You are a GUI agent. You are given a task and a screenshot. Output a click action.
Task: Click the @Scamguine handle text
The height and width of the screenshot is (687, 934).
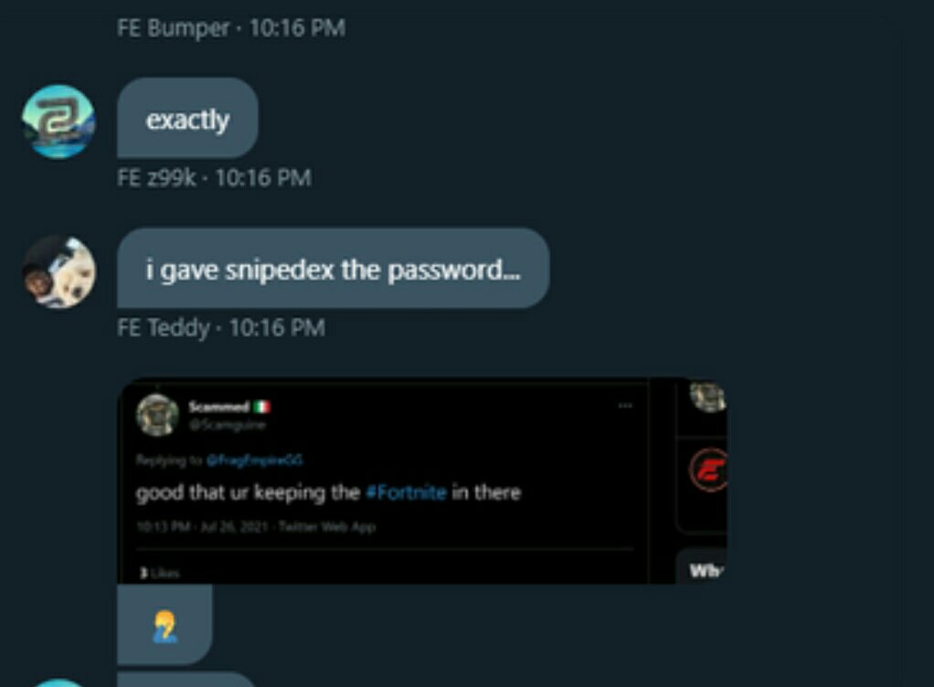pos(227,425)
